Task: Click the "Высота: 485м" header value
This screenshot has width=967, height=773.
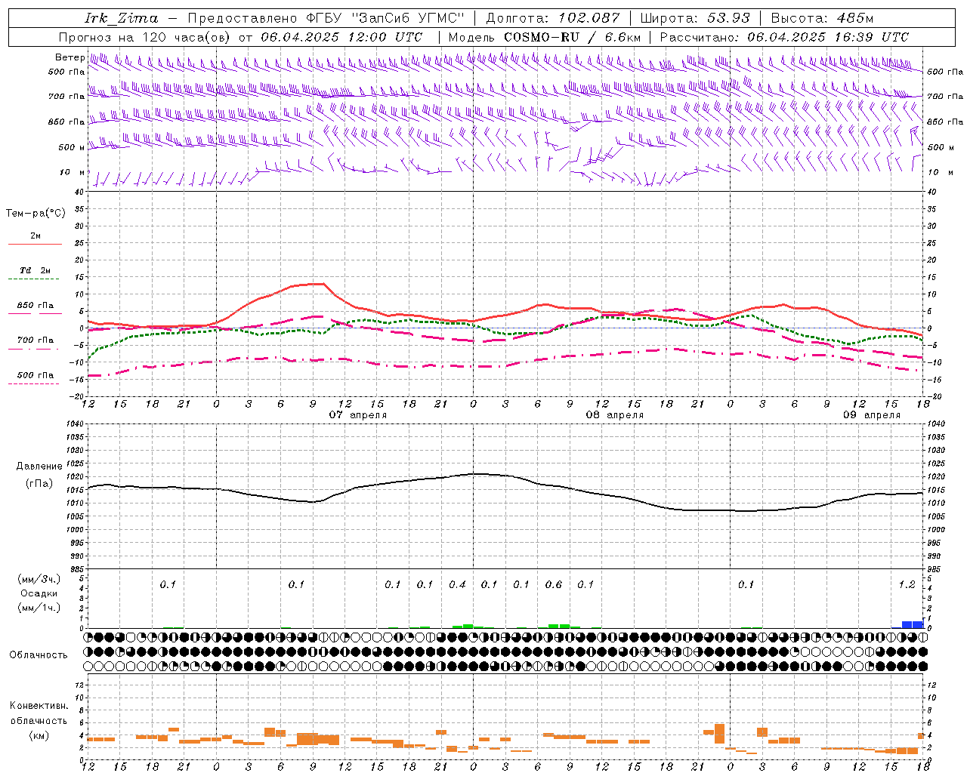Action: (x=822, y=18)
